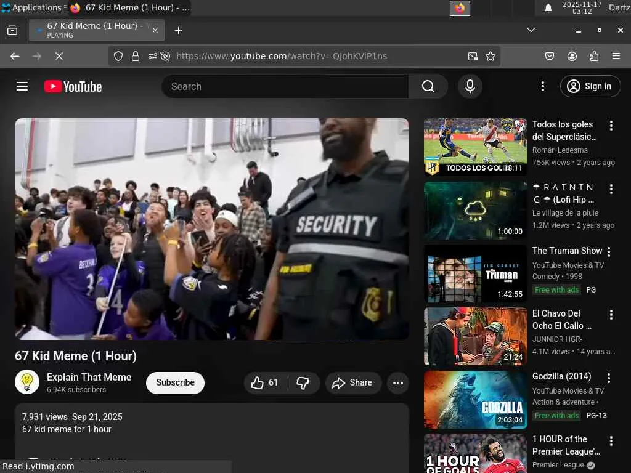Click autoplay blocked icon in URL bar
This screenshot has width=631, height=473.
[x=165, y=56]
